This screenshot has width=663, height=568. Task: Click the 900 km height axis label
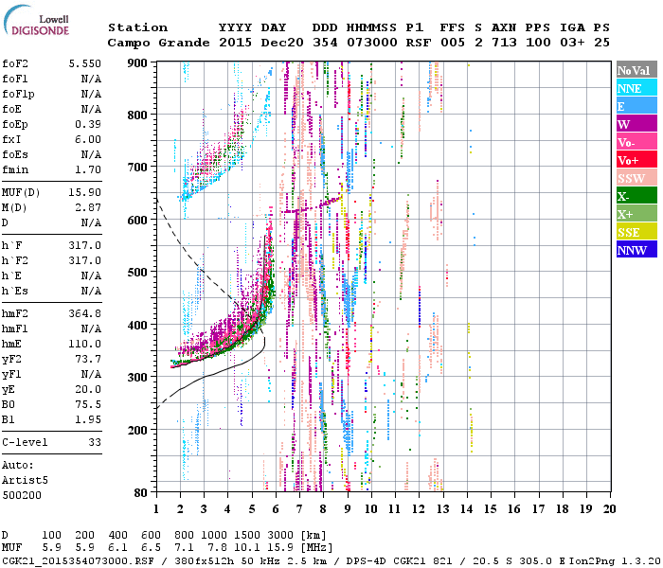[x=137, y=63]
